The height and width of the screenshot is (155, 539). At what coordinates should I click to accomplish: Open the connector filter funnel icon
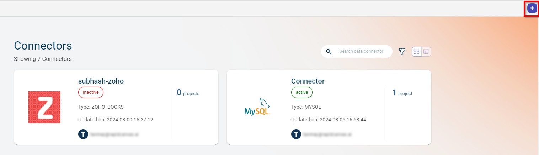(x=402, y=52)
